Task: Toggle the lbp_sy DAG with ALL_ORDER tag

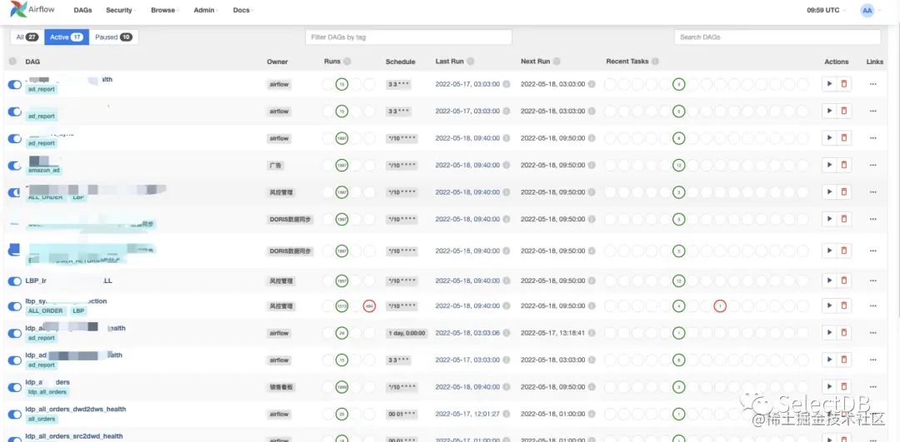Action: point(14,306)
